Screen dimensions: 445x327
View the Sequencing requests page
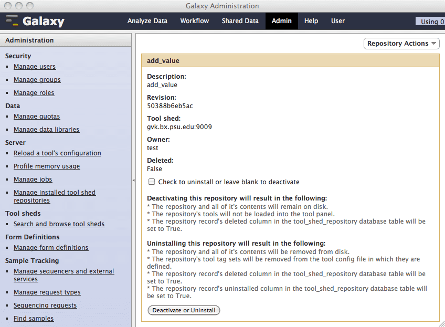point(45,305)
